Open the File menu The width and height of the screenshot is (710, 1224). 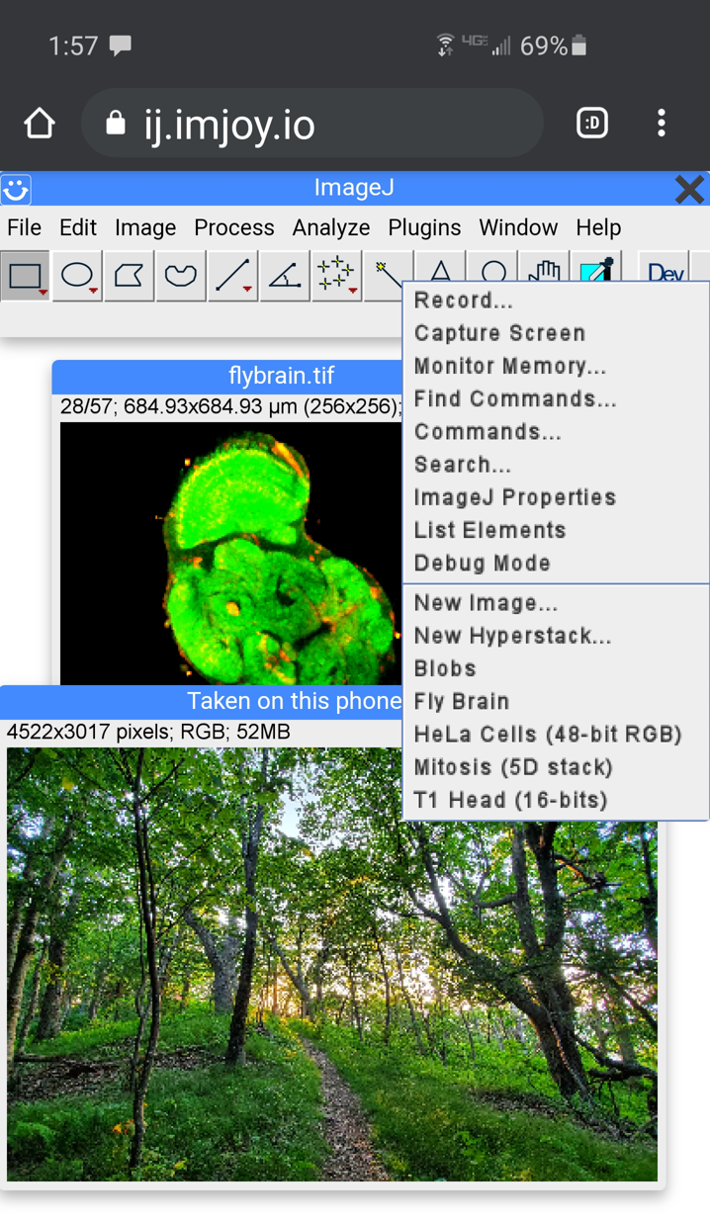[25, 227]
